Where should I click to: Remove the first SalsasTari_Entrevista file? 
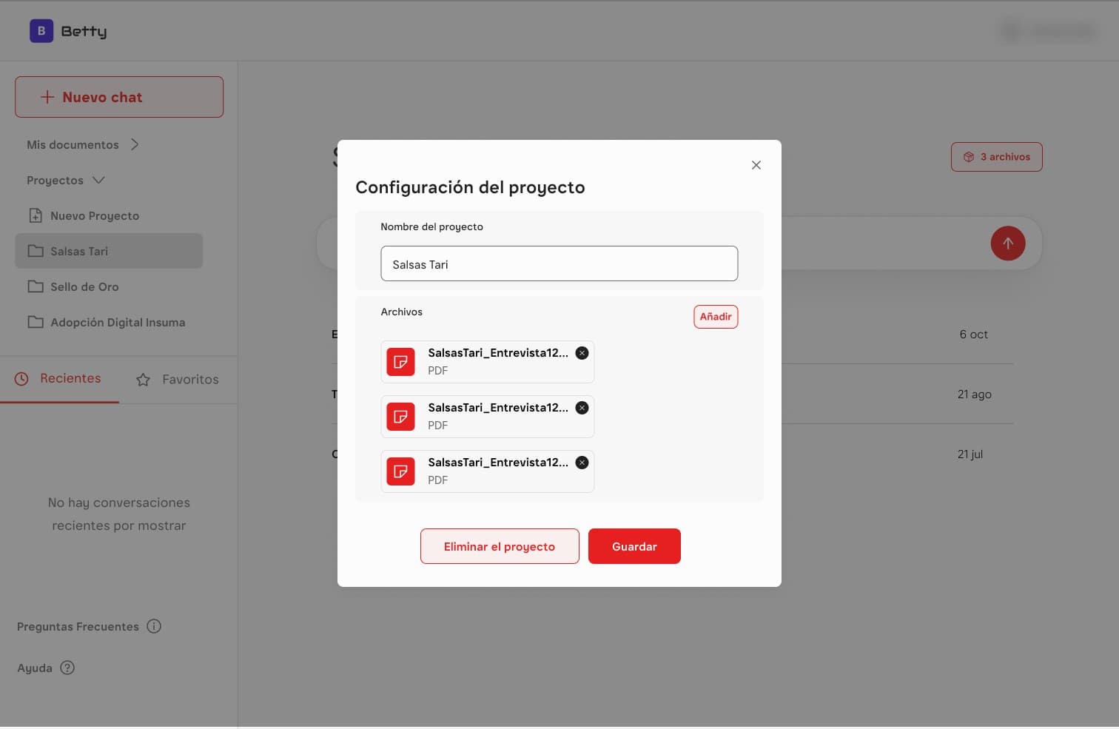coord(582,353)
